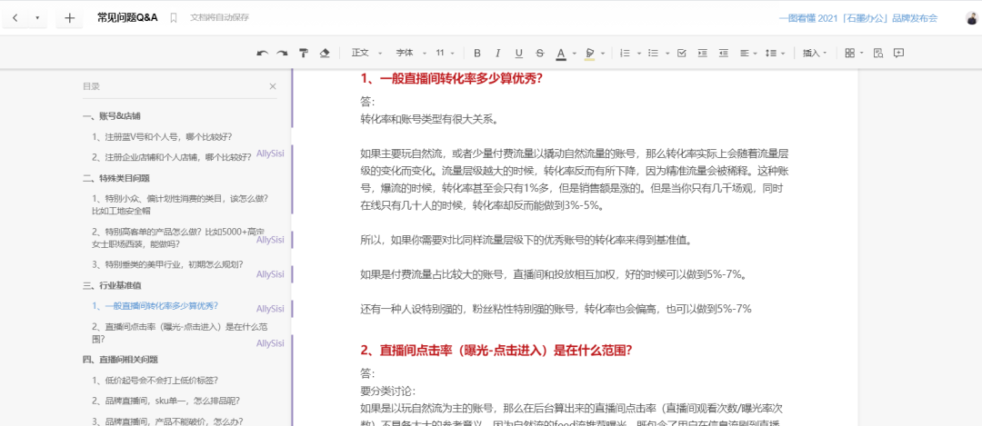The width and height of the screenshot is (982, 426).
Task: Go back with the left chevron
Action: click(15, 18)
